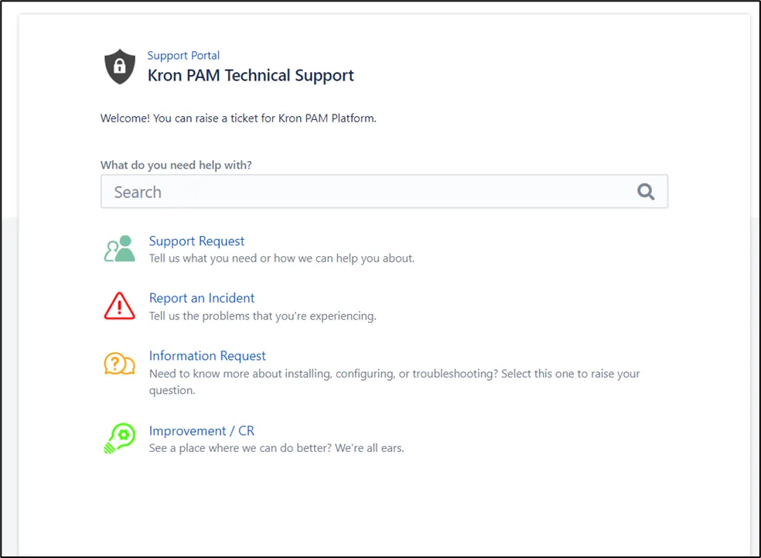The image size is (761, 558).
Task: Click the green lightbulb improvement icon
Action: pyautogui.click(x=119, y=438)
